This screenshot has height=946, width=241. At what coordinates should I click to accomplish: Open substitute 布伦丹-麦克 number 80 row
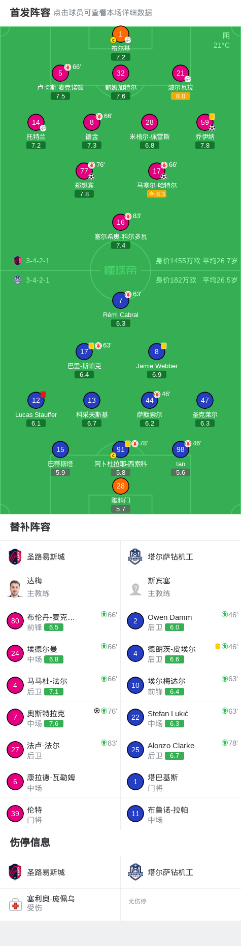click(x=60, y=621)
